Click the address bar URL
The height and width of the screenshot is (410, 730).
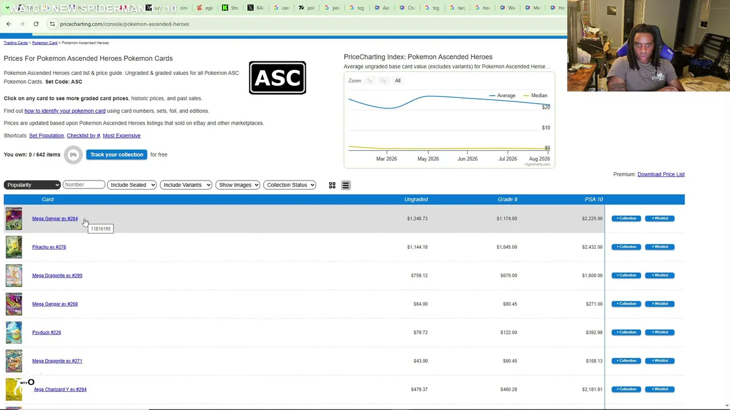(124, 24)
